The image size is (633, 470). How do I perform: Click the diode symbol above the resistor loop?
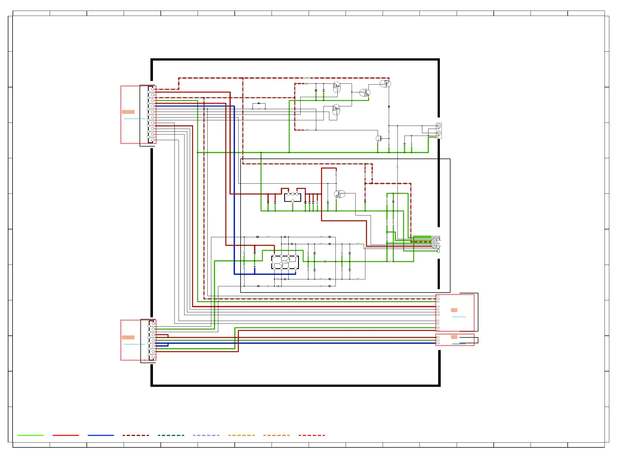click(x=259, y=103)
